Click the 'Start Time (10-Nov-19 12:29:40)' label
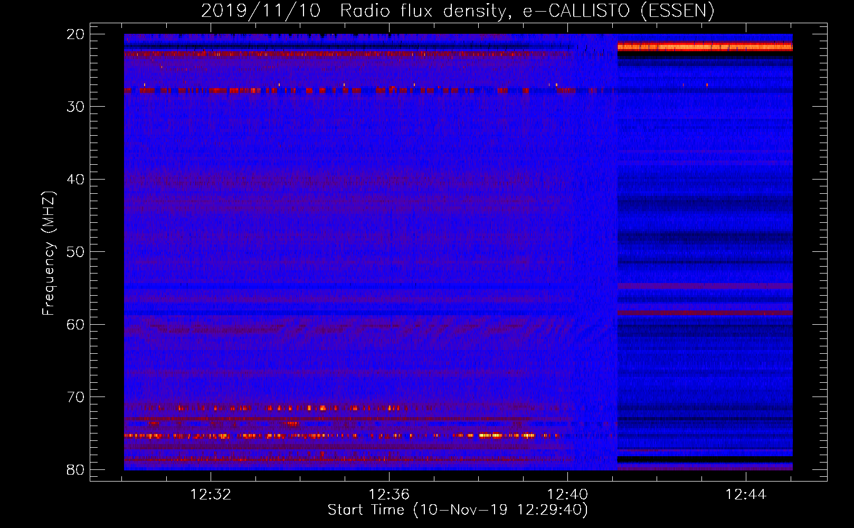 click(458, 510)
